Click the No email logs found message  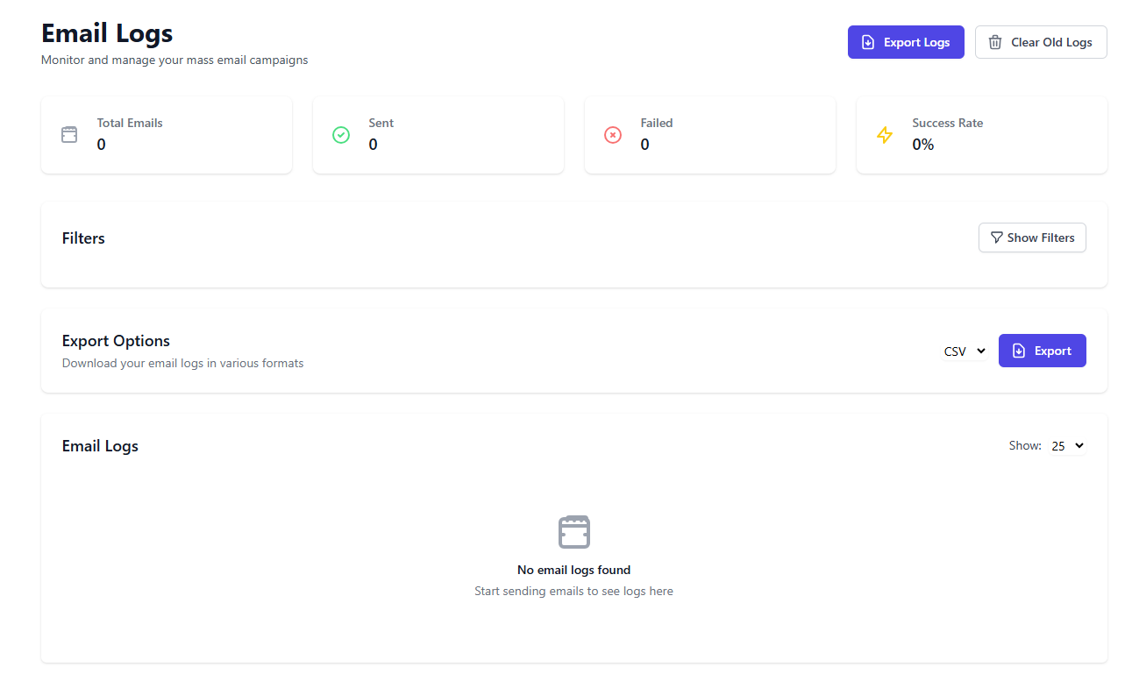[x=573, y=570]
